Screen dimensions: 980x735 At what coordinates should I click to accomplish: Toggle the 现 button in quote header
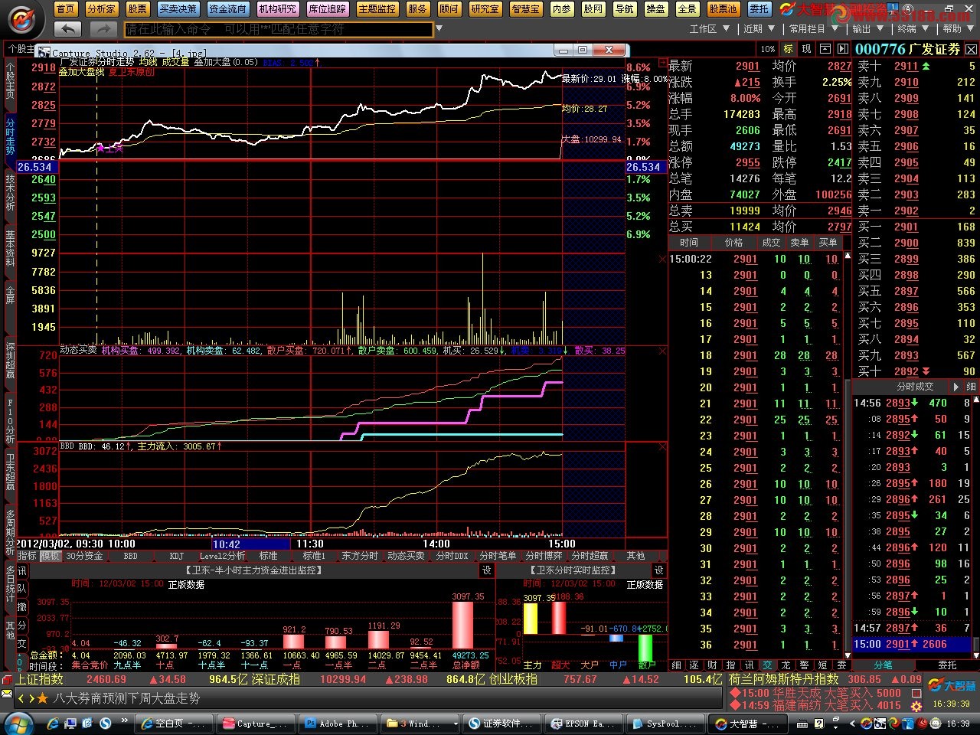click(x=806, y=49)
